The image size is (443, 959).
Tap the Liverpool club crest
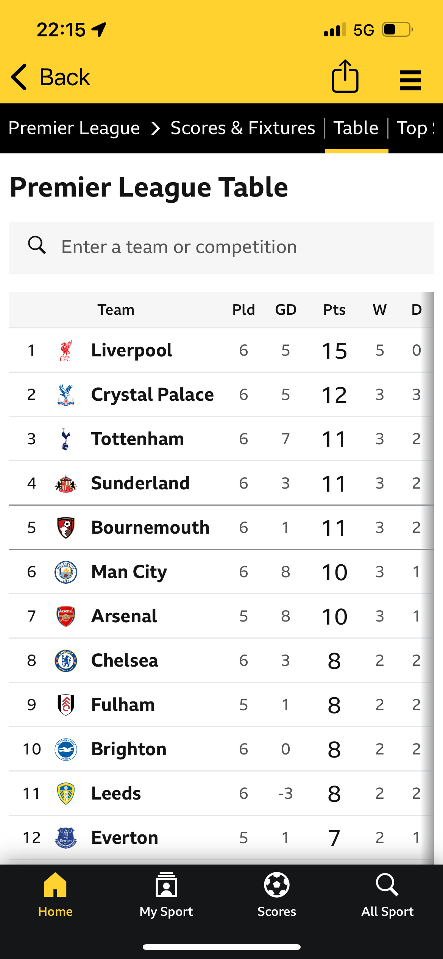coord(66,351)
